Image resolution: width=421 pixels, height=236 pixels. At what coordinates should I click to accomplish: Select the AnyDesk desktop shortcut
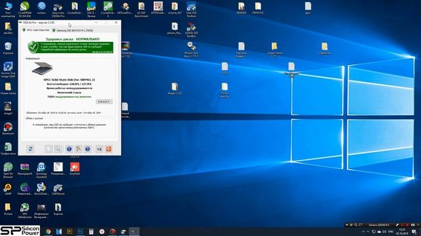pyautogui.click(x=74, y=168)
